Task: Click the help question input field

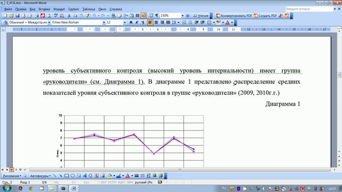Action: coord(309,9)
